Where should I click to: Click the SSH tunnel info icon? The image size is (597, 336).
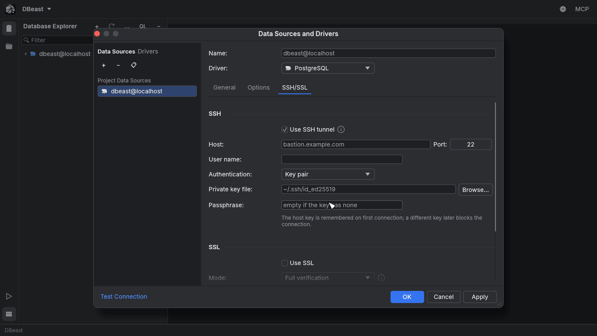point(341,129)
